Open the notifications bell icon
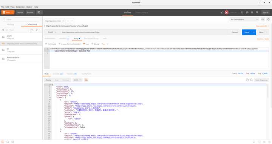Image resolution: width=272 pixels, height=144 pixels. pyautogui.click(x=252, y=12)
